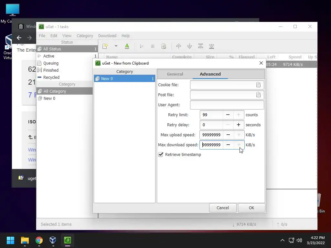Open the Help menu

125,36
